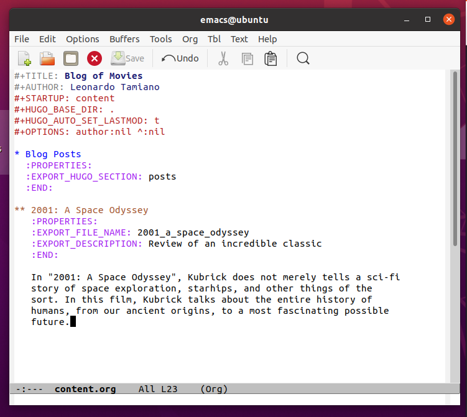467x417 pixels.
Task: Click the #+HUGO_AUTO_SET_LASTMOD: t line
Action: [x=87, y=121]
